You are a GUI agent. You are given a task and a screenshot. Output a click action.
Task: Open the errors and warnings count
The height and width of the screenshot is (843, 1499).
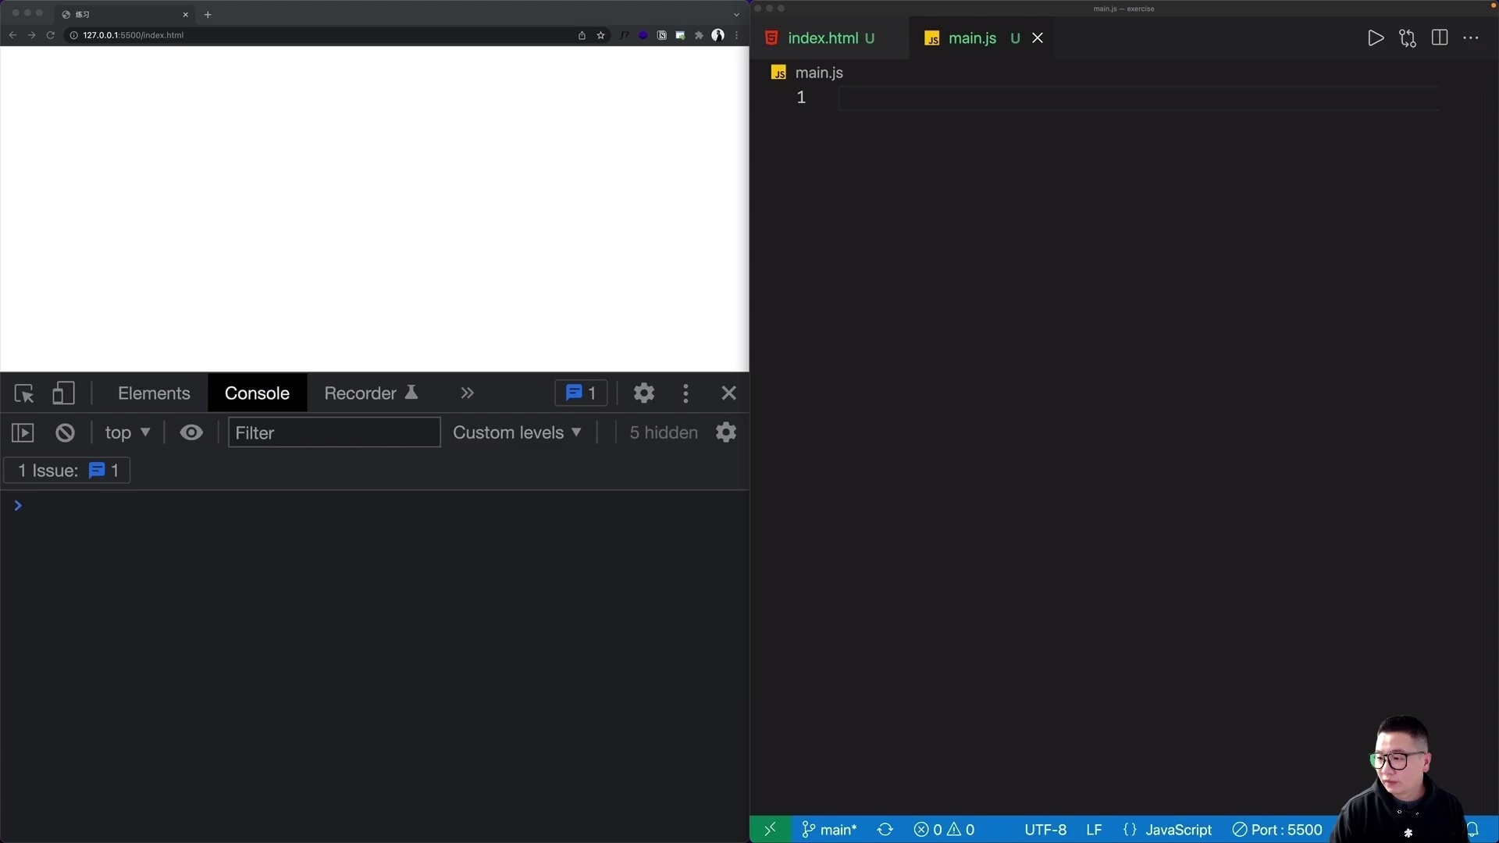pyautogui.click(x=944, y=830)
